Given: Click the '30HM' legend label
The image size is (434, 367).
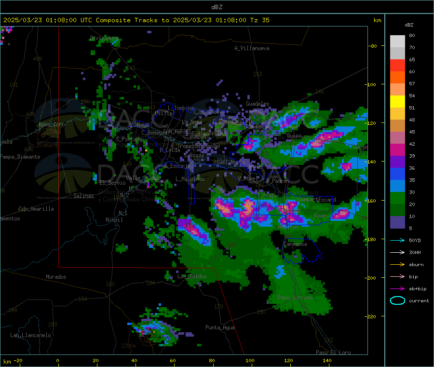Looking at the screenshot, I should click(x=415, y=252).
